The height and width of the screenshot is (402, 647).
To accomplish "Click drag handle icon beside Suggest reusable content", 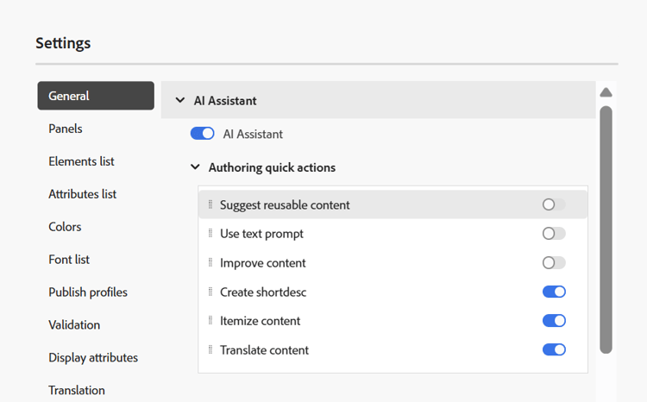I will pyautogui.click(x=210, y=204).
